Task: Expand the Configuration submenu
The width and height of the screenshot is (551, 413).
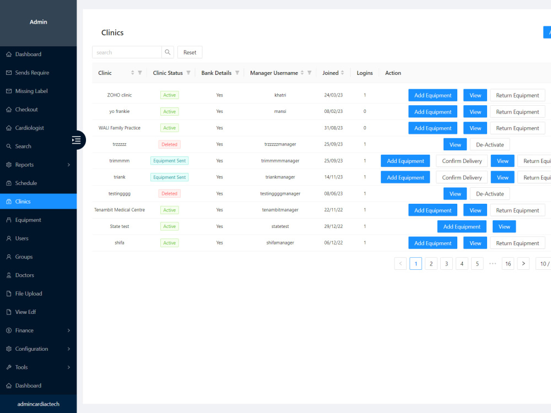Action: pyautogui.click(x=39, y=349)
